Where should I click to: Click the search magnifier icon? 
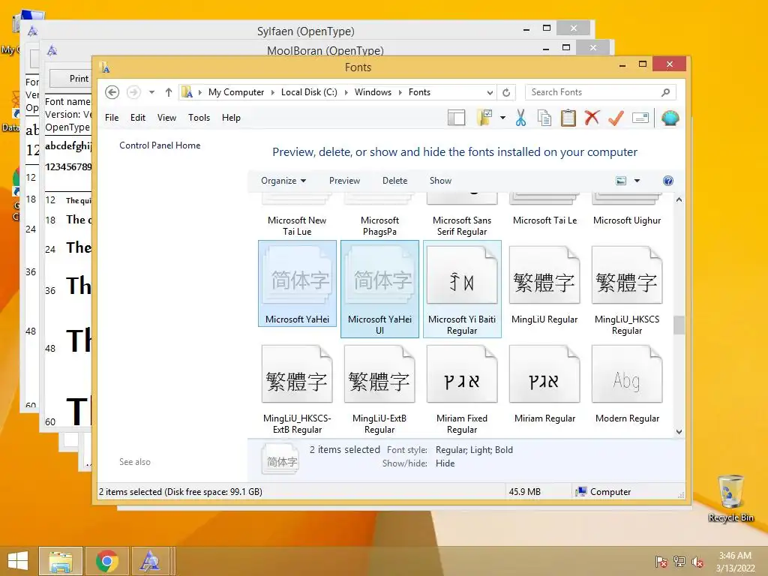click(665, 92)
